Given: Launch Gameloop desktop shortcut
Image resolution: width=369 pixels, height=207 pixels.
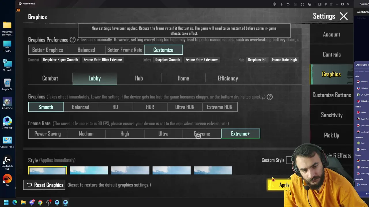Looking at the screenshot, I should 7,123.
